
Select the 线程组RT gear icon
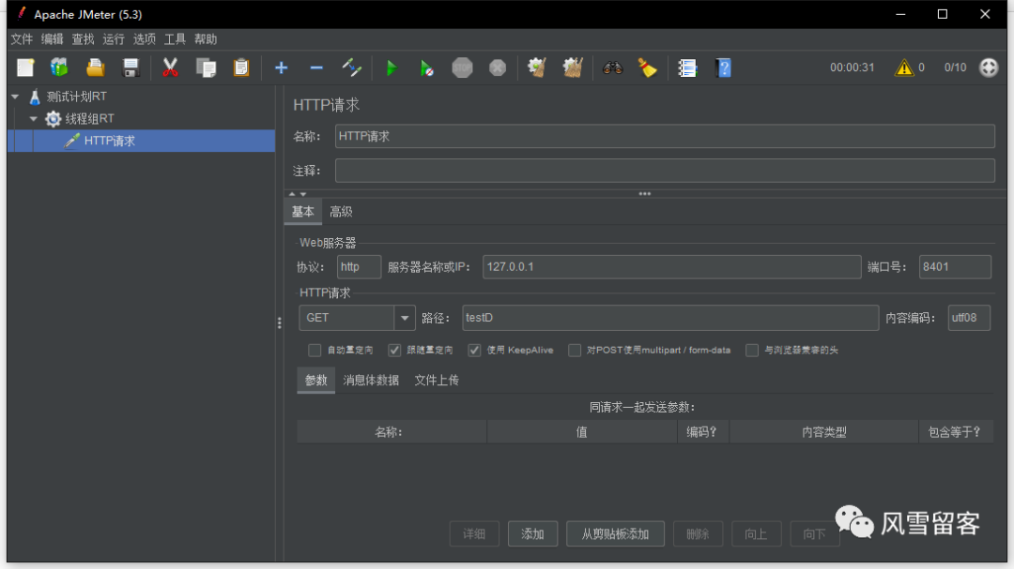(x=53, y=119)
